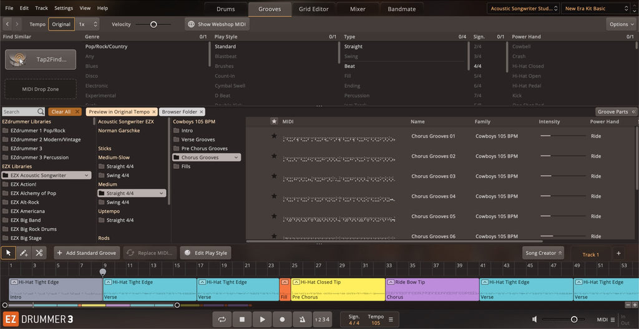Favorite Chorus Grooves 04 with its star
Screen dimensions: 639x329
pos(275,196)
